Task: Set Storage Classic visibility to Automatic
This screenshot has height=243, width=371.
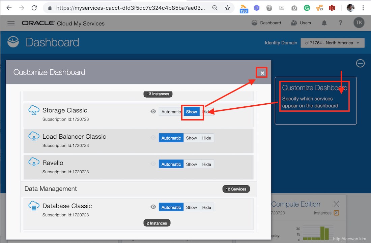Action: click(171, 112)
